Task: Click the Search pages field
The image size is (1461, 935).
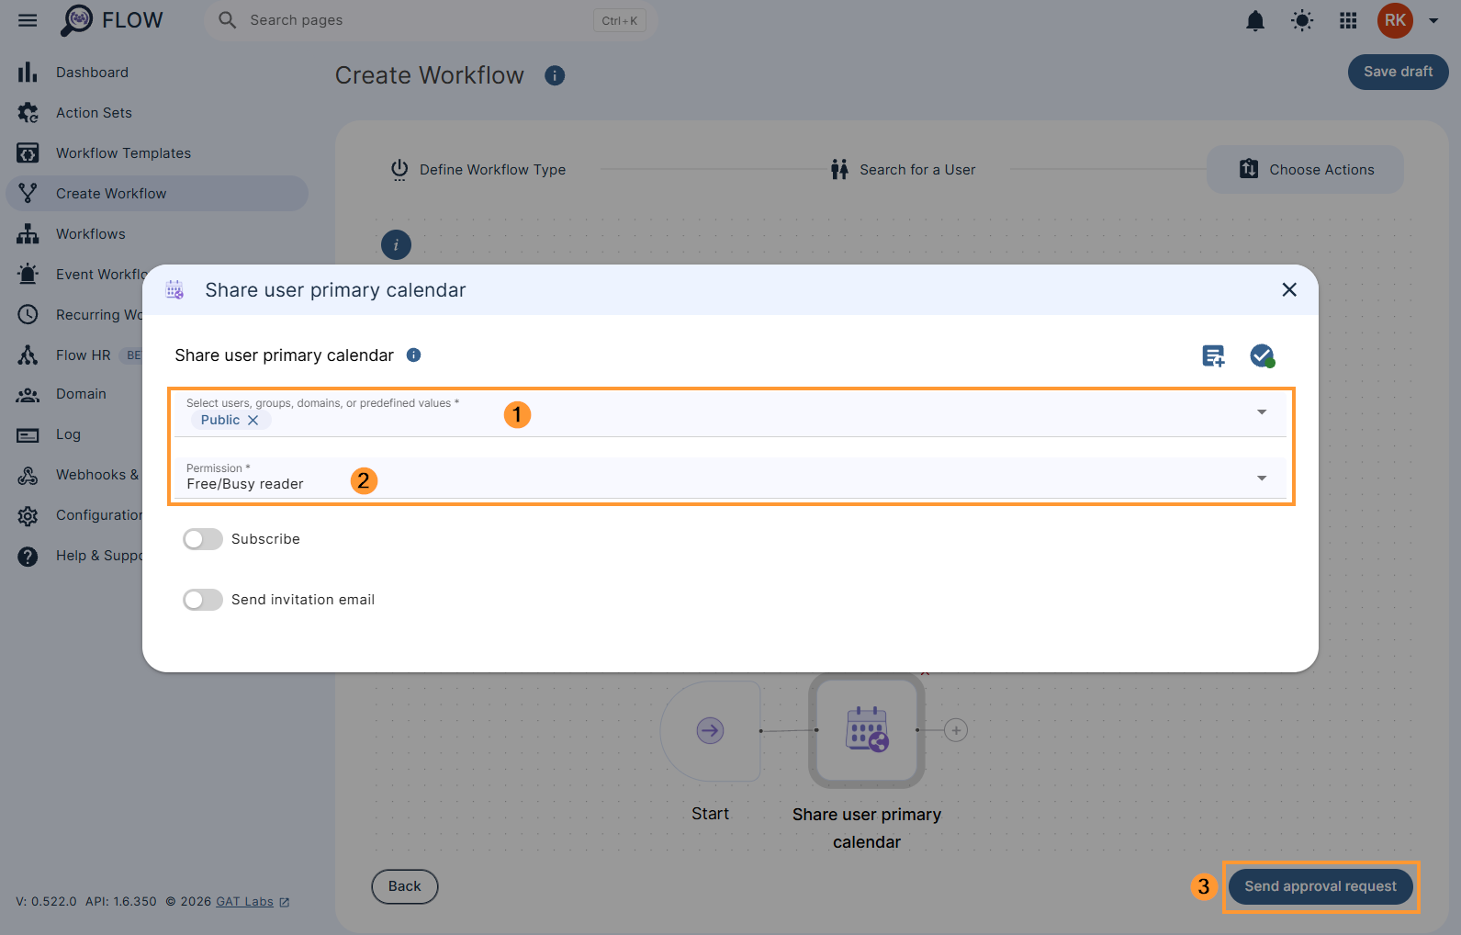Action: (432, 20)
